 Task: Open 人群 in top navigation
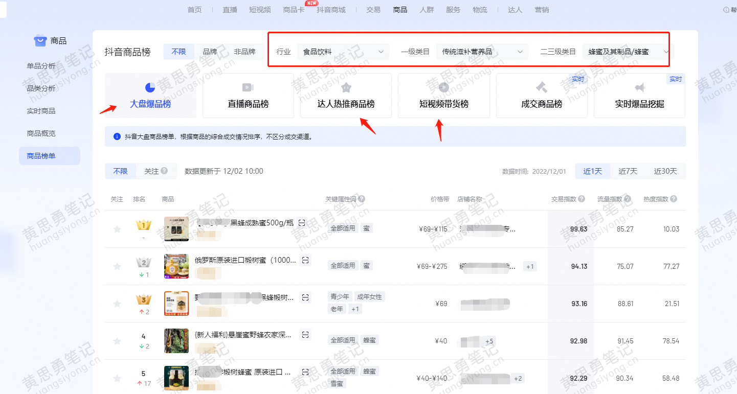point(427,10)
